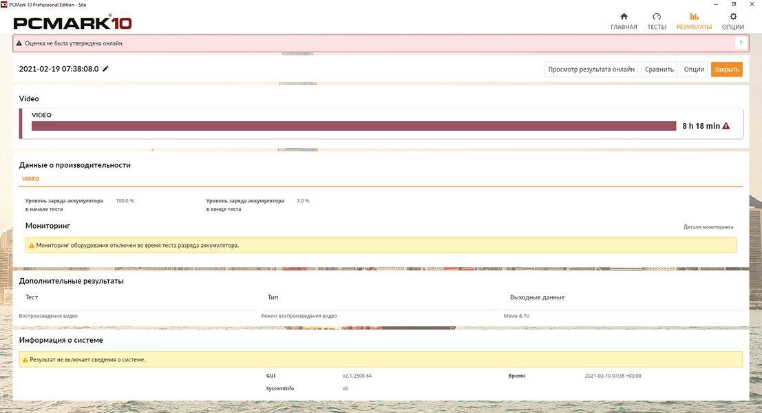This screenshot has height=413, width=762.
Task: Restore the PCMark 10 window size
Action: [734, 4]
